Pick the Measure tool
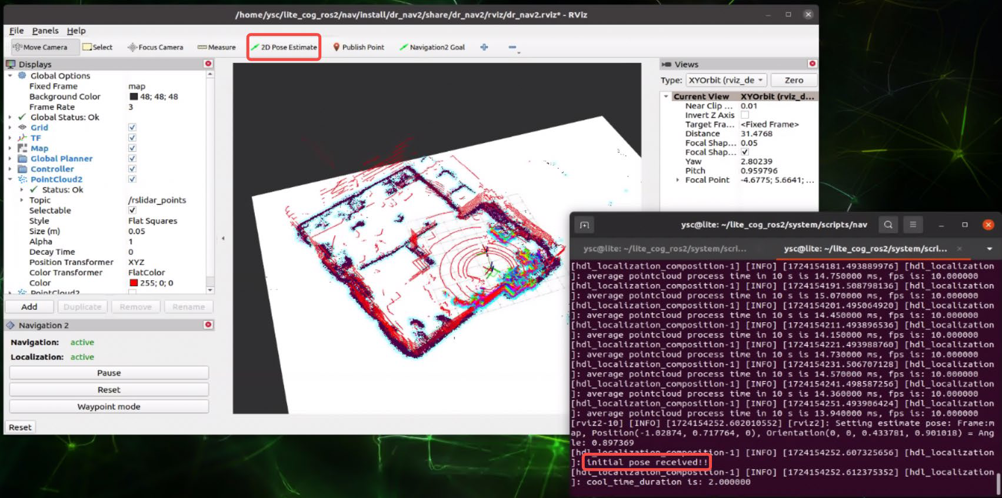Viewport: 1002px width, 498px height. pos(217,47)
